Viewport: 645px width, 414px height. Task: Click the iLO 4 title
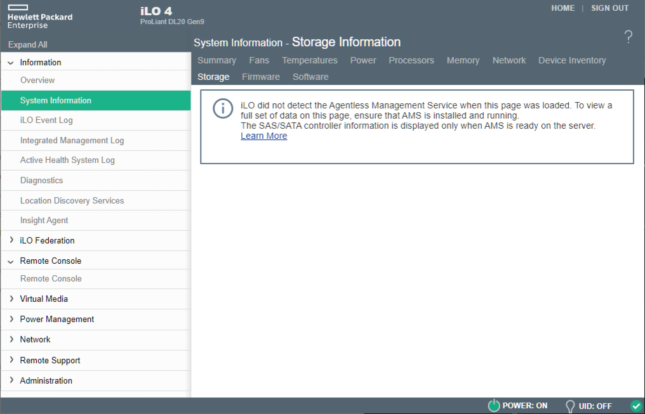[156, 11]
